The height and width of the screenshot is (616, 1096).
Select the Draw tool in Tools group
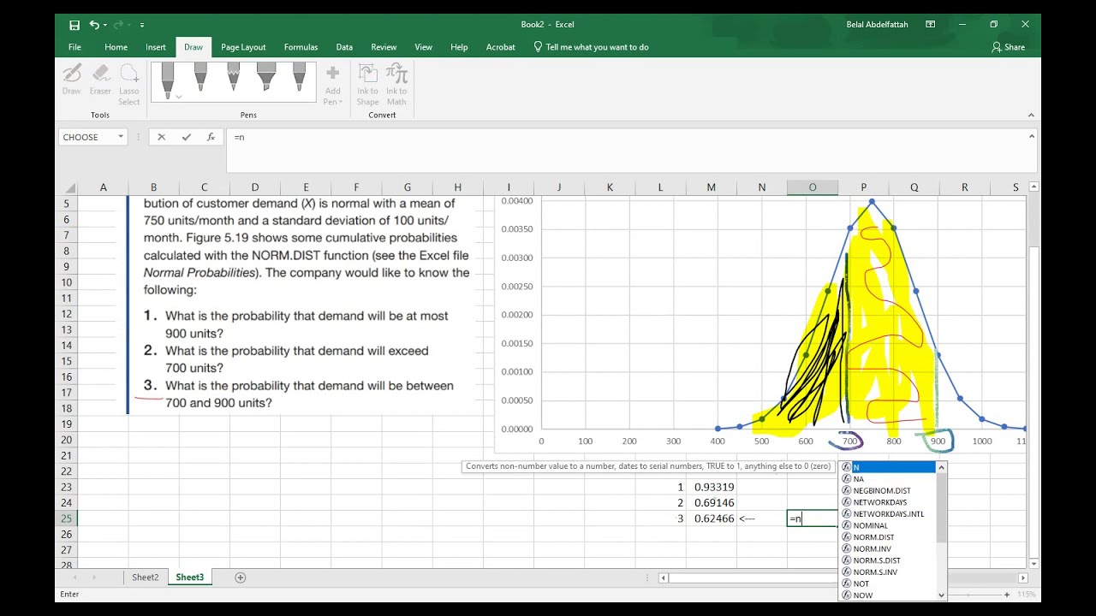pos(72,80)
